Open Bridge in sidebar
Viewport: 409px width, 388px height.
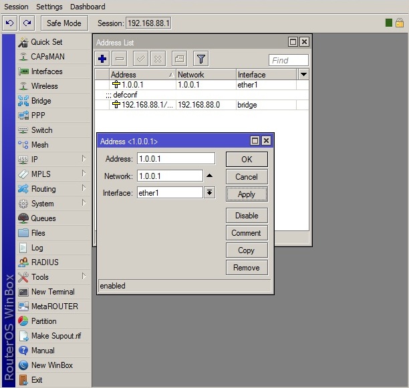[53, 101]
